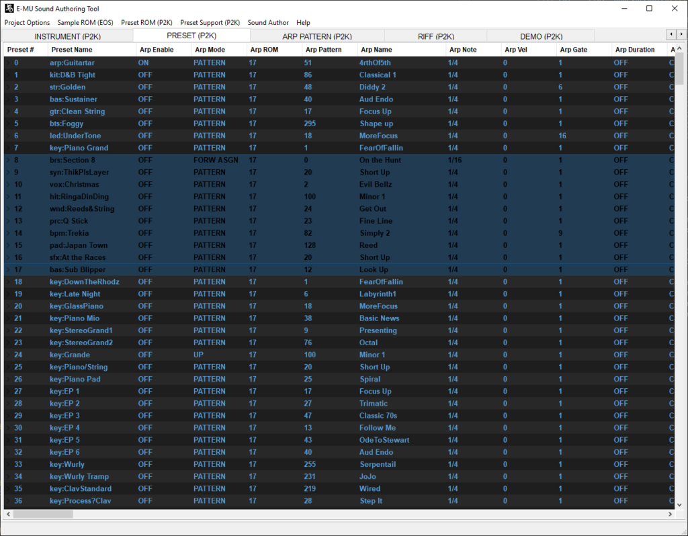Image resolution: width=688 pixels, height=536 pixels.
Task: Open the Project Options menu
Action: point(27,22)
